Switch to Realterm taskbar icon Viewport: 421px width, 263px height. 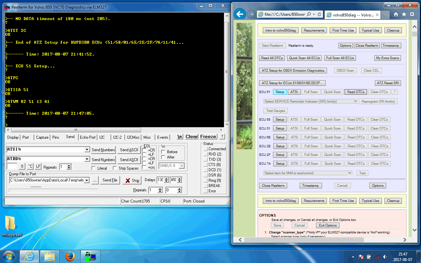tap(90, 256)
